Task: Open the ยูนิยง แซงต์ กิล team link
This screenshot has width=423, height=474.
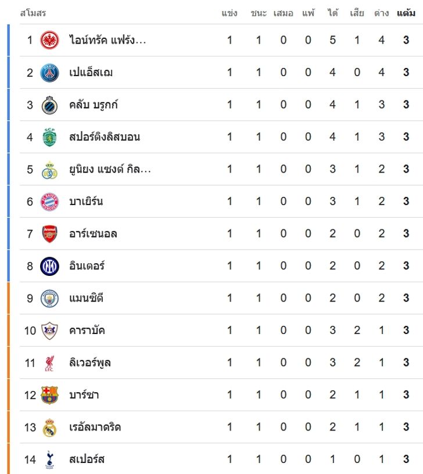Action: 110,170
